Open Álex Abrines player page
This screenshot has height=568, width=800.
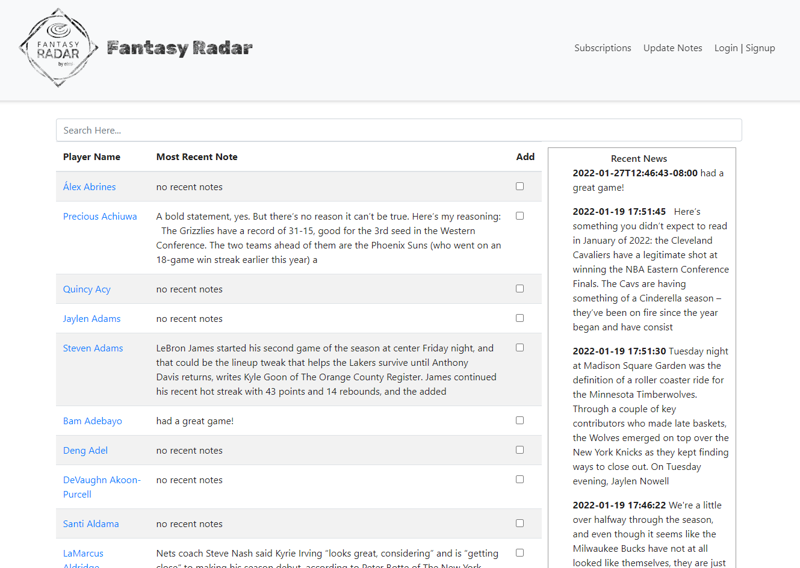pyautogui.click(x=89, y=187)
